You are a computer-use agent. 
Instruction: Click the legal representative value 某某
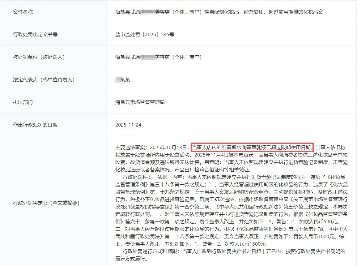tap(125, 80)
